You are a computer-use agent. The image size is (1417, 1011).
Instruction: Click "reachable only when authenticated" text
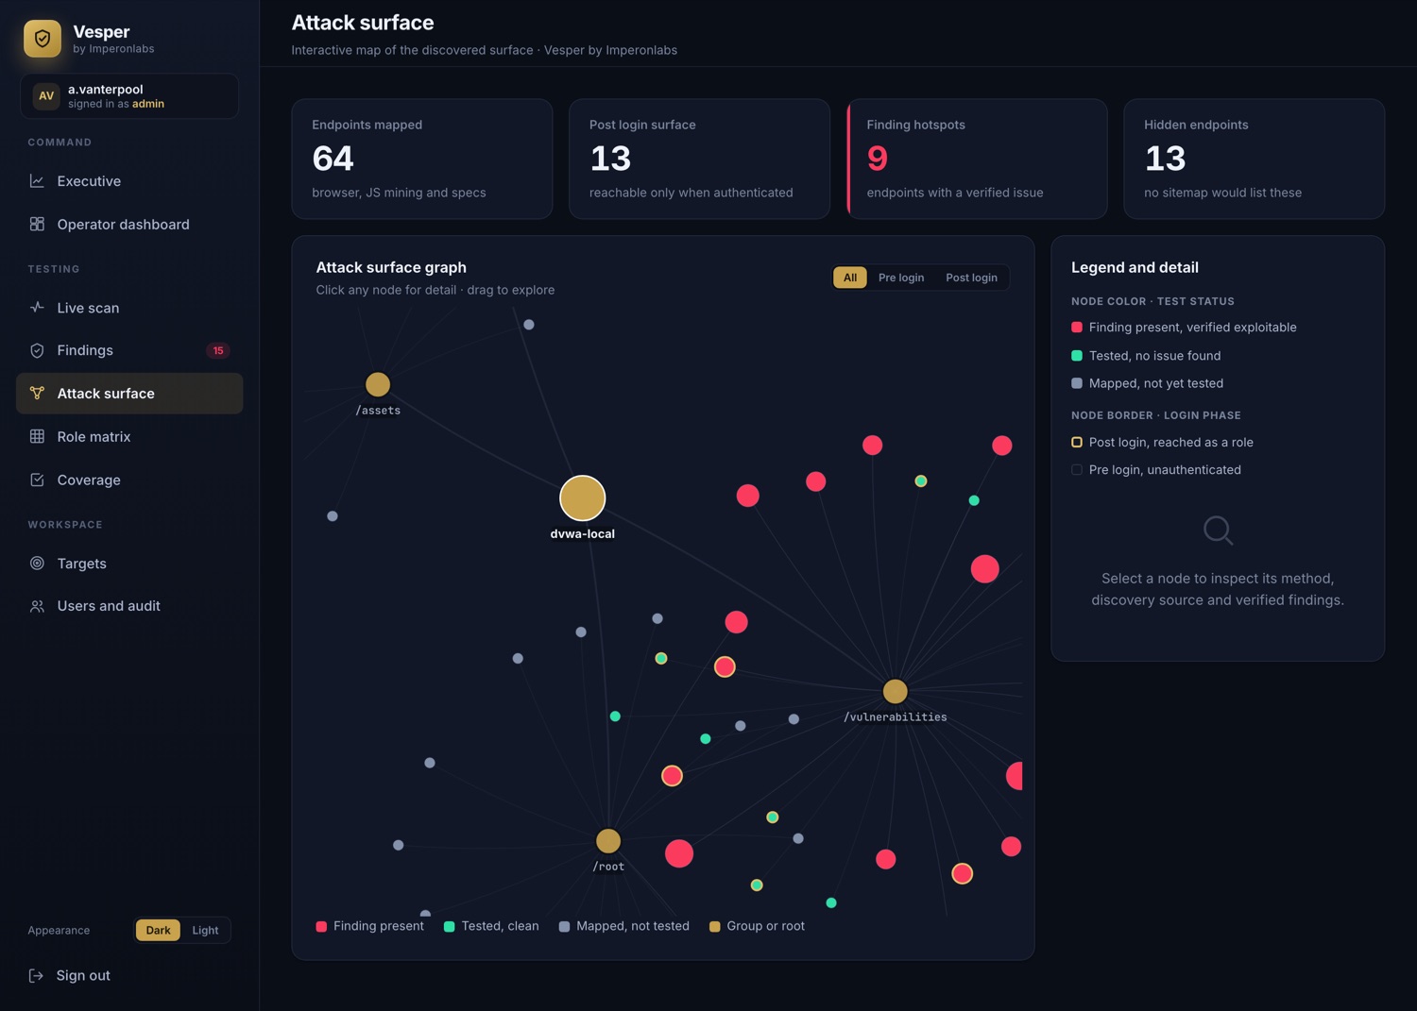point(691,193)
